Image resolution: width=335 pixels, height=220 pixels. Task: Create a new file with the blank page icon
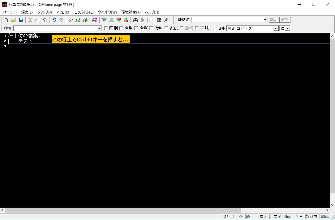point(6,20)
